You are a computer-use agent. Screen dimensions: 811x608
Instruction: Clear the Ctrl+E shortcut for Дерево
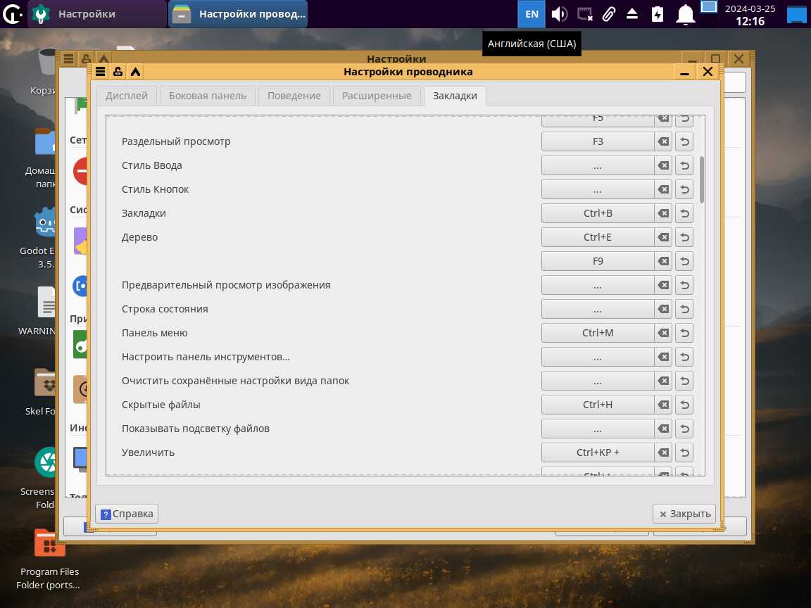pos(663,237)
